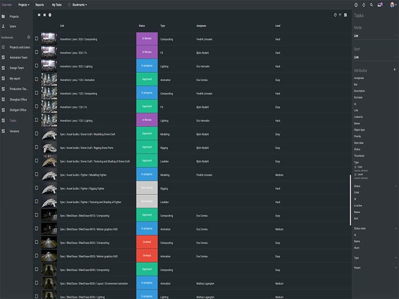Image resolution: width=399 pixels, height=299 pixels.
Task: Select the Modelling Drone Craft row checkbox
Action: coord(36,134)
